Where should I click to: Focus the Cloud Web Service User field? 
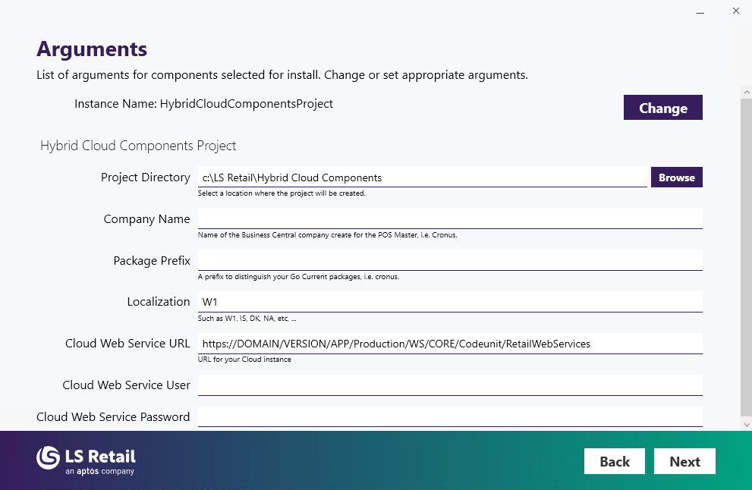[x=449, y=385]
